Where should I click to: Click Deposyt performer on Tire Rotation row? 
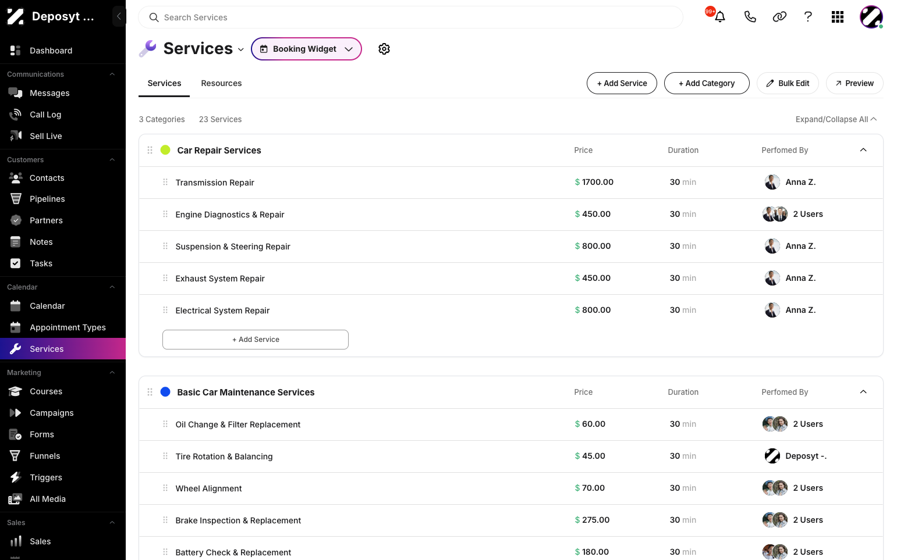tap(796, 456)
